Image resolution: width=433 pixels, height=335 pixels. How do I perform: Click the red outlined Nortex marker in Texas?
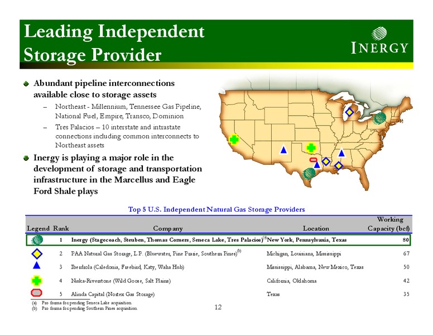(313, 160)
